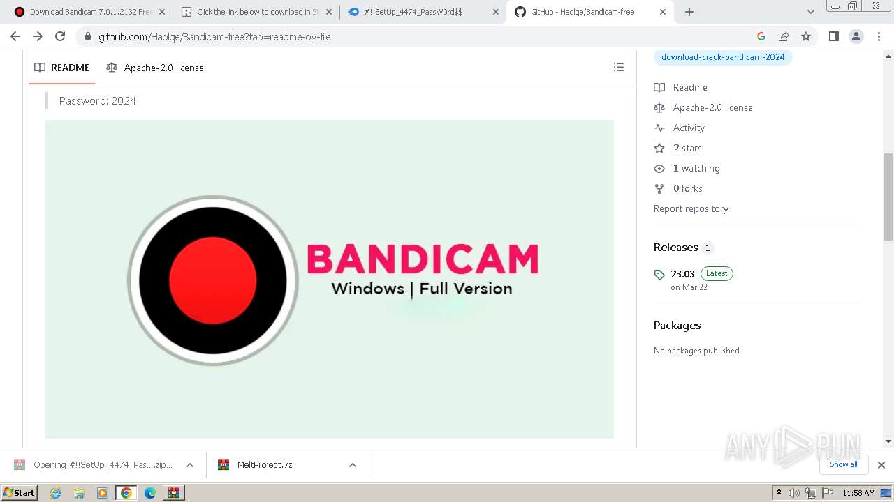Expand options for the SetUp_4474 zip download
The image size is (894, 502).
[x=189, y=465]
